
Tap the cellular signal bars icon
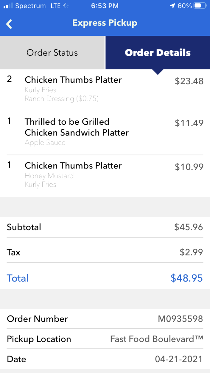point(8,6)
